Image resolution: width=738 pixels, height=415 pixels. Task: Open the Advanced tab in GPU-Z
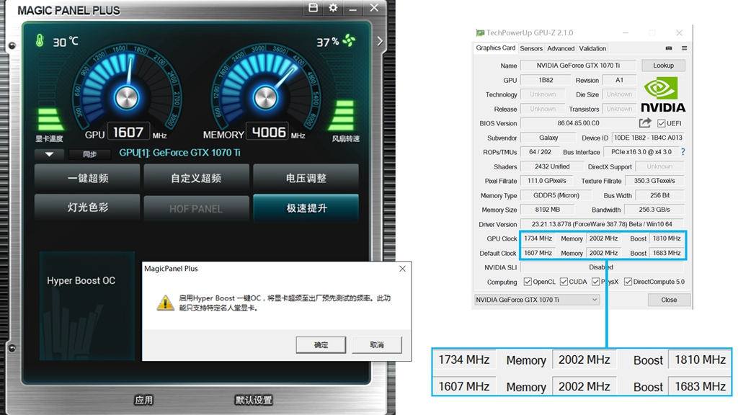[561, 48]
